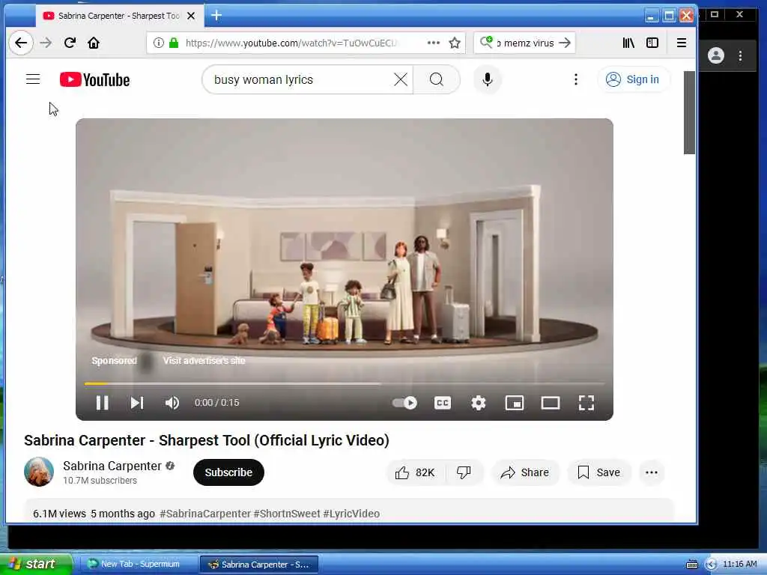The height and width of the screenshot is (575, 767).
Task: Open Sabrina Carpenter channel avatar
Action: pos(39,472)
